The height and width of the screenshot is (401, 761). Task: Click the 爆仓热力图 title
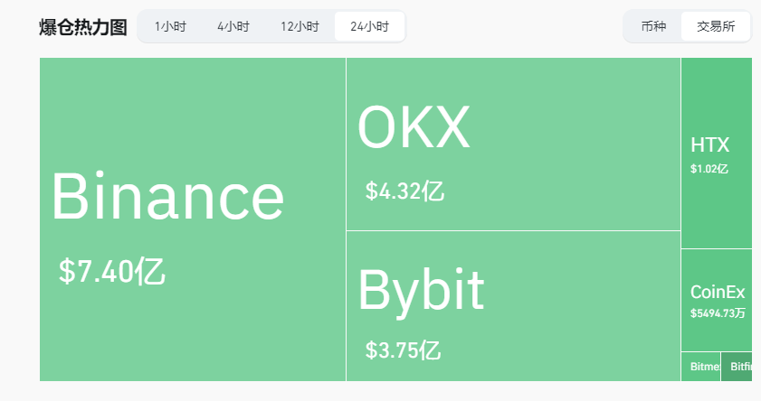point(83,27)
